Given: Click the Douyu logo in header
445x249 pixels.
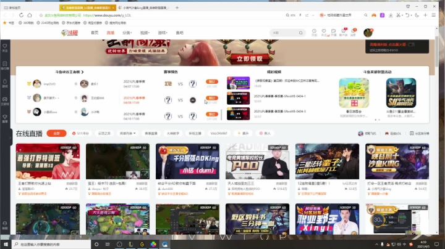Looking at the screenshot, I should (x=69, y=33).
